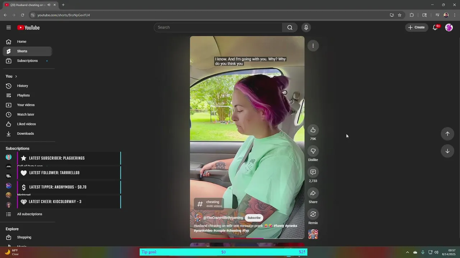The height and width of the screenshot is (258, 460).
Task: Open the YouTube account avatar menu
Action: 449,28
